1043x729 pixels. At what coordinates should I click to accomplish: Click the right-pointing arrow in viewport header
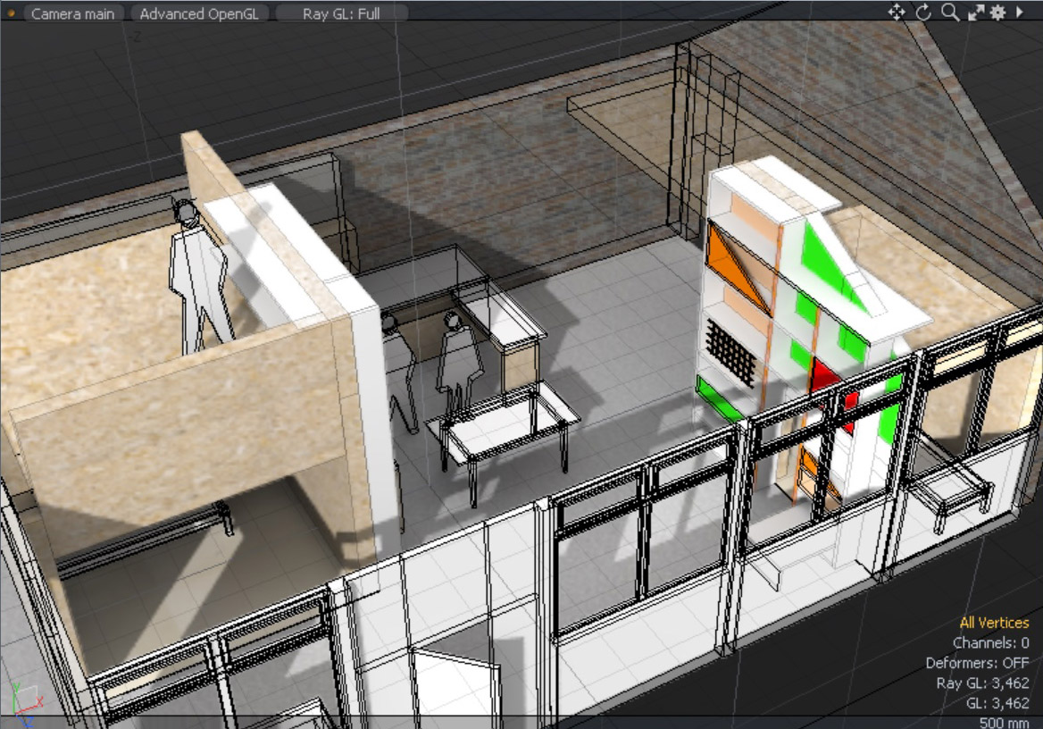(1020, 13)
